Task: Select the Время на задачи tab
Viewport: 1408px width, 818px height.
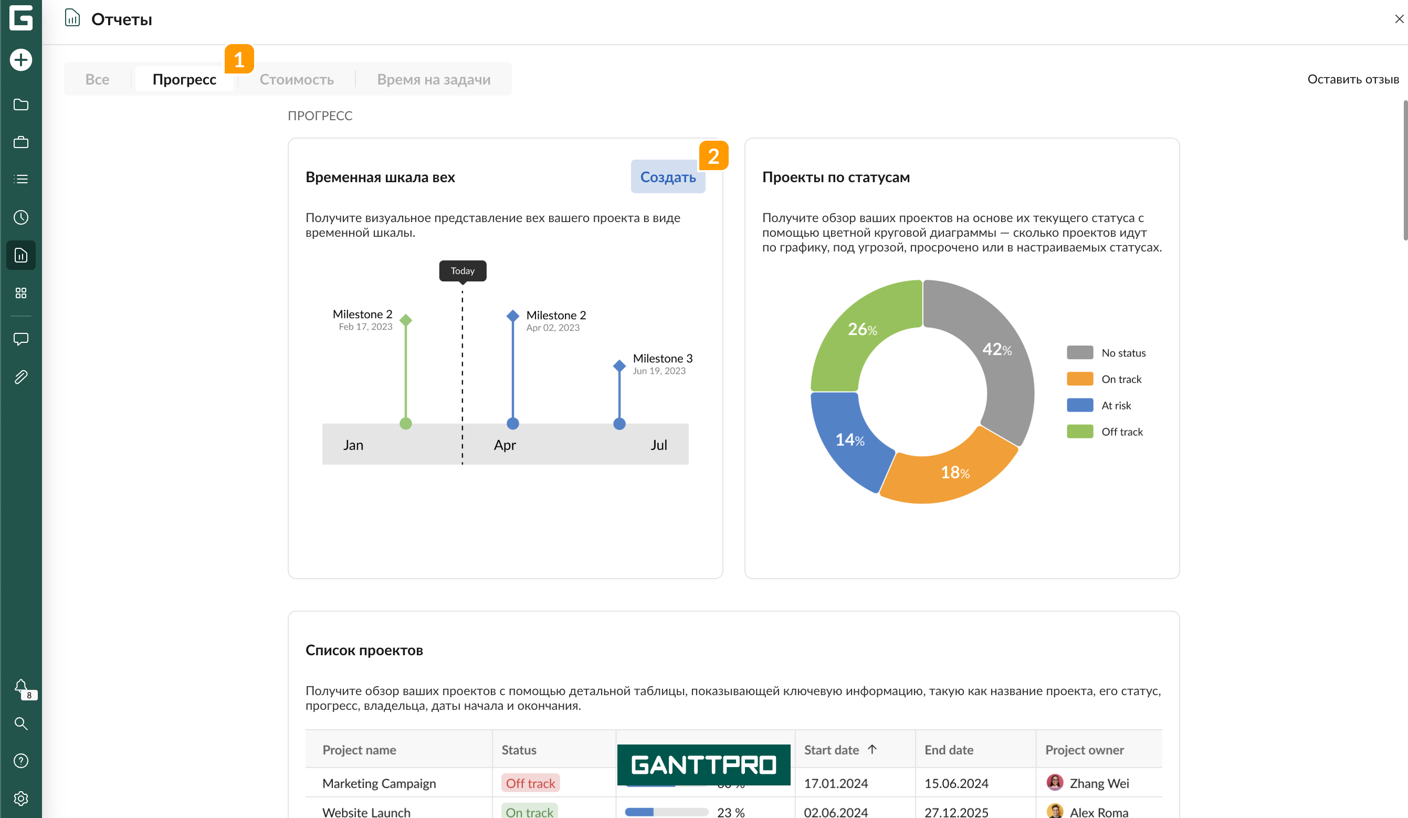Action: point(434,79)
